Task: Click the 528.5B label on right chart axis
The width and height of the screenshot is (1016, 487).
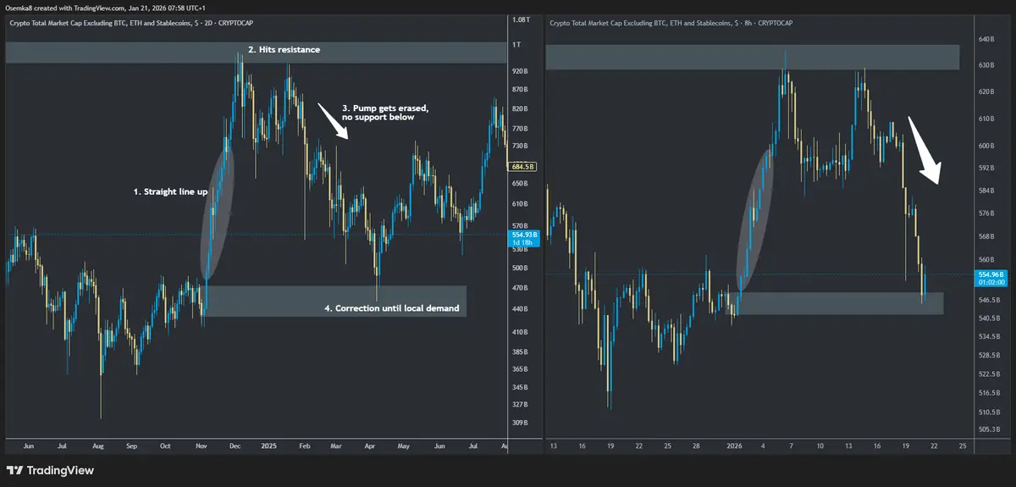Action: pyautogui.click(x=989, y=355)
